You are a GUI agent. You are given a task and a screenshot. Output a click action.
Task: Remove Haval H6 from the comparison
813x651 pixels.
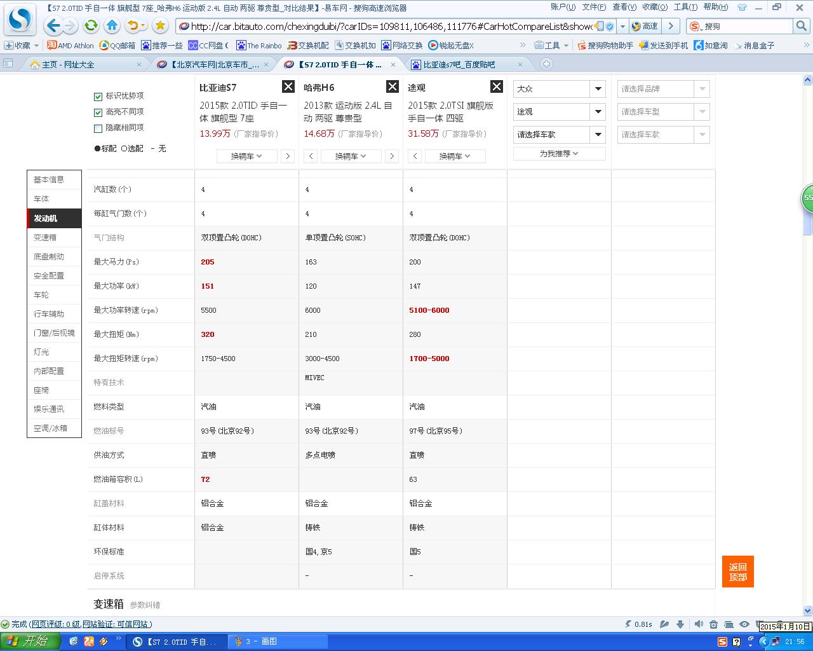click(393, 87)
